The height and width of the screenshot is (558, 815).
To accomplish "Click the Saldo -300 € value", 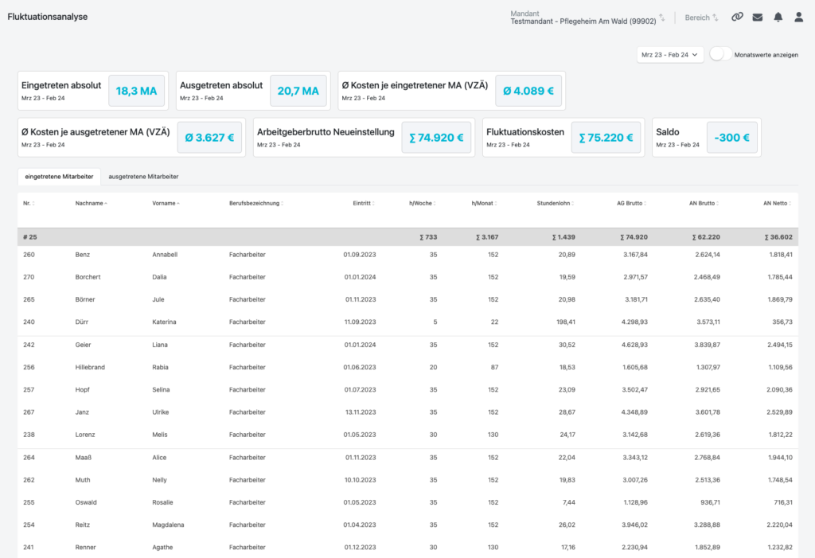I will click(732, 138).
